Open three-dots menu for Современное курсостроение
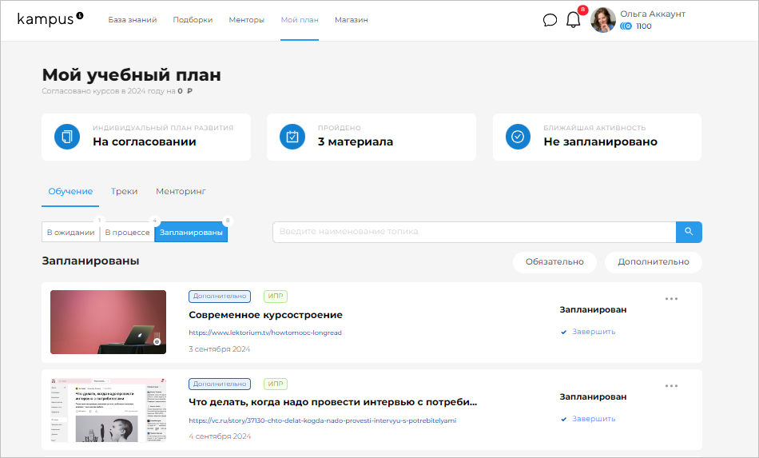759x458 pixels. [x=671, y=299]
